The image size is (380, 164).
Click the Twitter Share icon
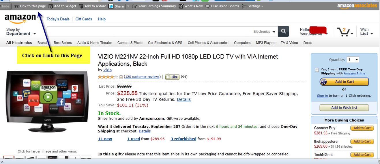click(111, 6)
